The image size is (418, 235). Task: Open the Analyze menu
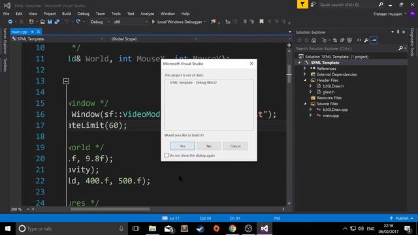point(147,14)
